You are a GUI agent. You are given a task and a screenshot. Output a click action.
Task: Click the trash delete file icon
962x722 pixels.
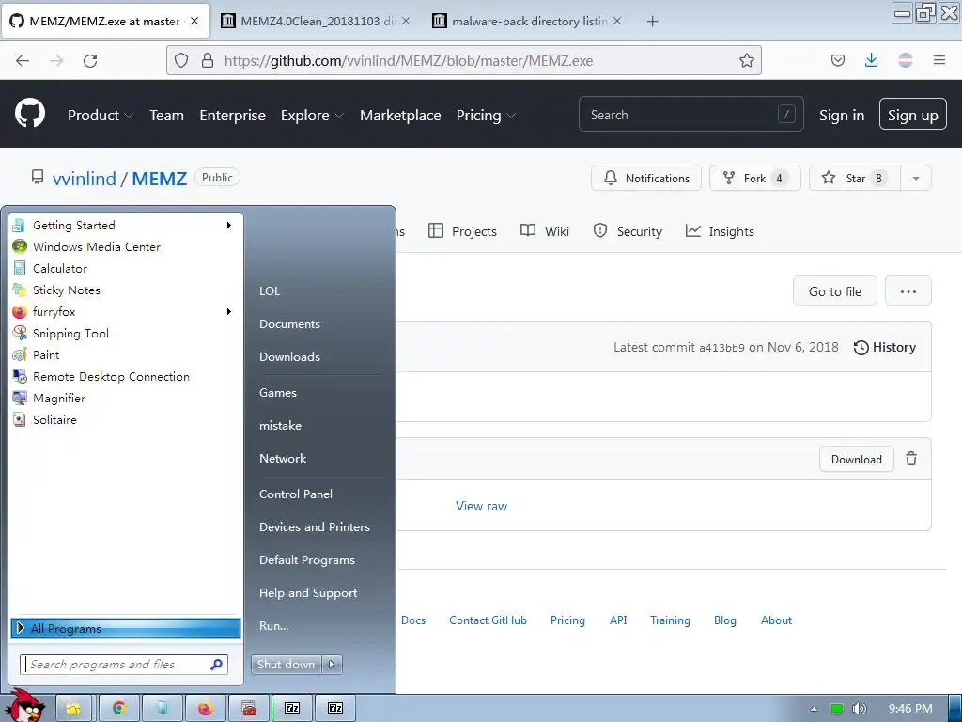click(911, 459)
